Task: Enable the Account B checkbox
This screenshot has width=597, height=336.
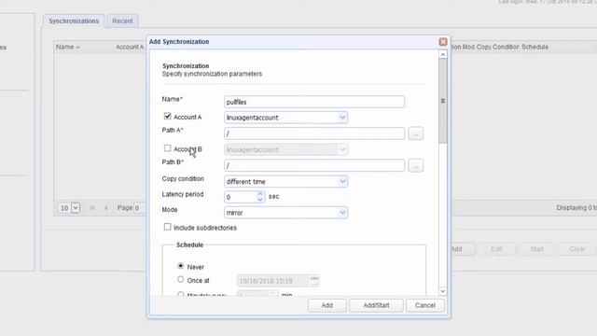Action: point(167,147)
